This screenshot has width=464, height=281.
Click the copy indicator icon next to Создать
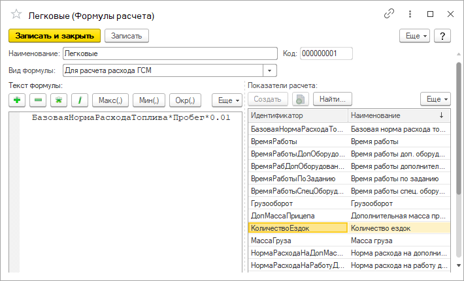tap(299, 99)
